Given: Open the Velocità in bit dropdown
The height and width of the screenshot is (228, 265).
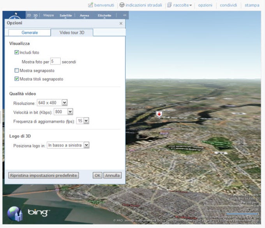Looking at the screenshot, I should (x=63, y=112).
